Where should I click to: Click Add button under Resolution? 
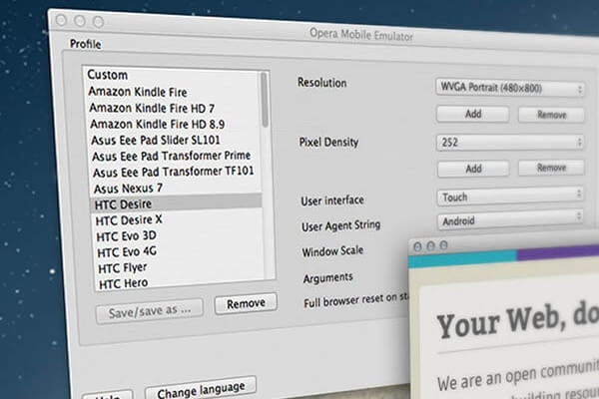coord(473,115)
